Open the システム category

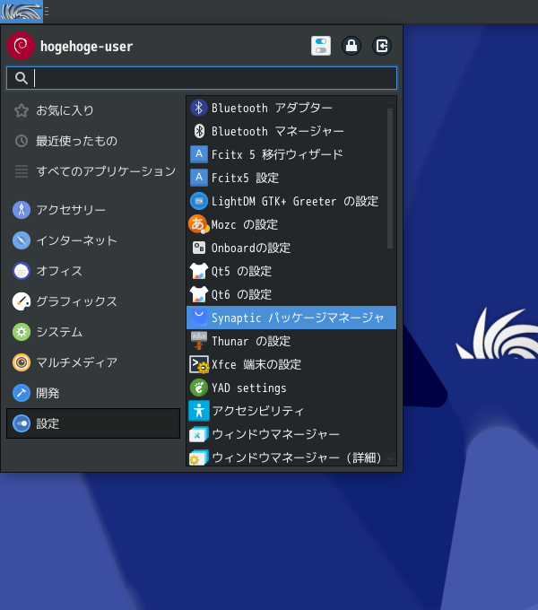(93, 332)
